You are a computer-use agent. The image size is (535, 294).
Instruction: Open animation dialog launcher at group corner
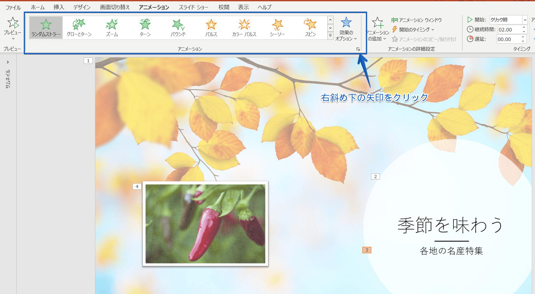358,49
